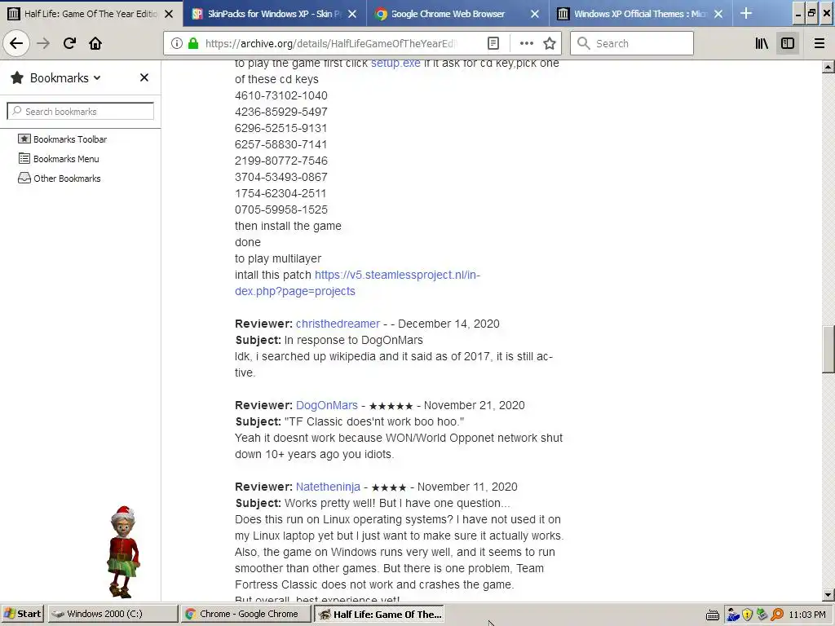The width and height of the screenshot is (835, 626).
Task: Open the Bookmarks Menu folder
Action: [59, 159]
